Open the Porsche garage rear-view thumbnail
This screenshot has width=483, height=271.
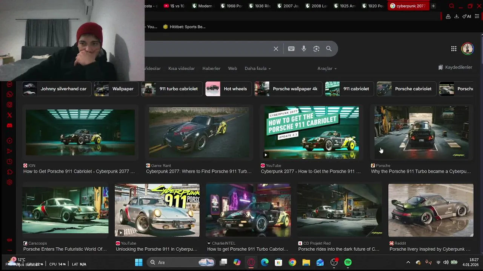tap(421, 132)
